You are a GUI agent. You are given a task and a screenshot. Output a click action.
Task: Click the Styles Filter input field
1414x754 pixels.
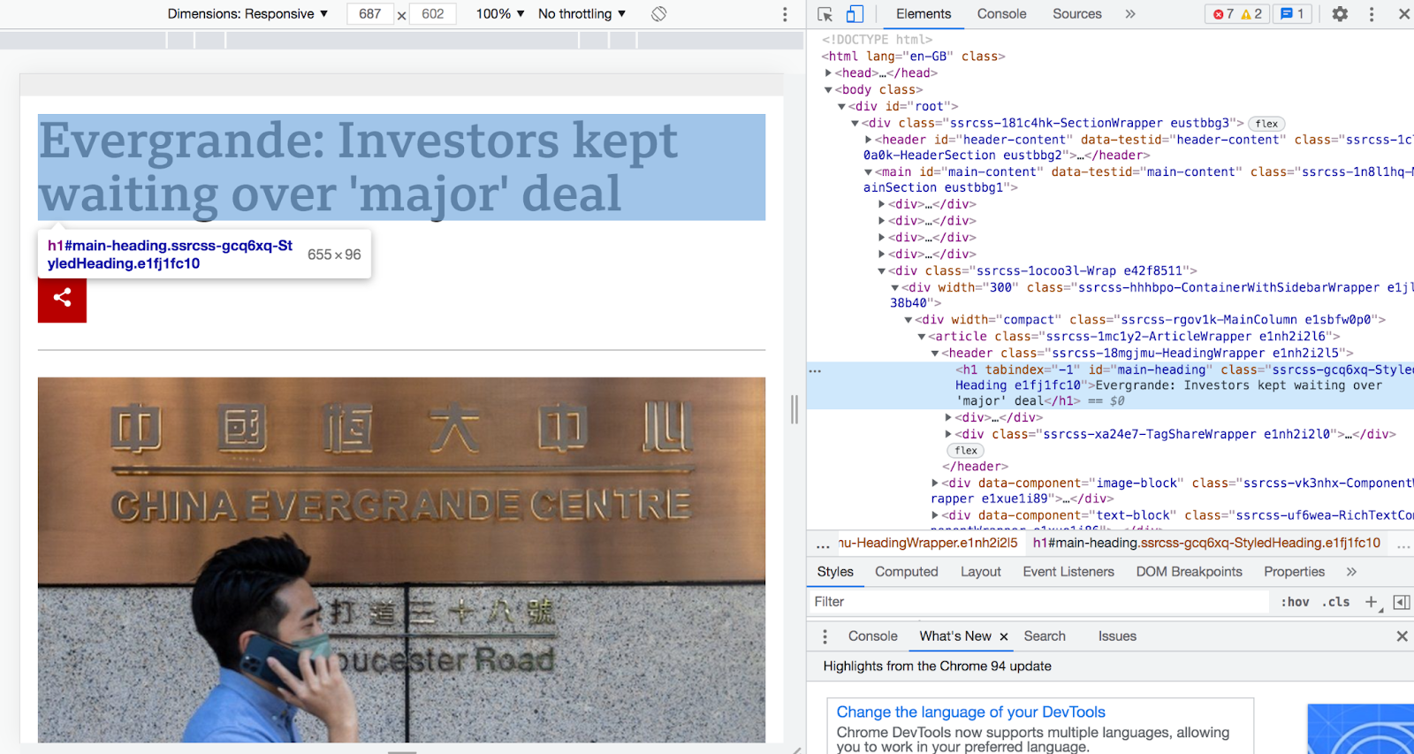coord(1039,602)
